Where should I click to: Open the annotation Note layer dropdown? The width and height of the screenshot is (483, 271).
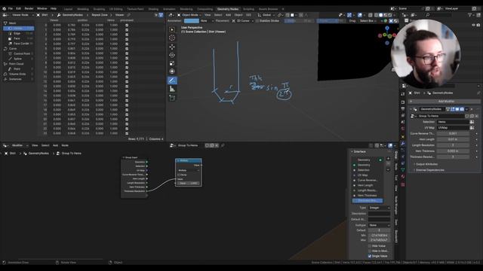pos(207,21)
